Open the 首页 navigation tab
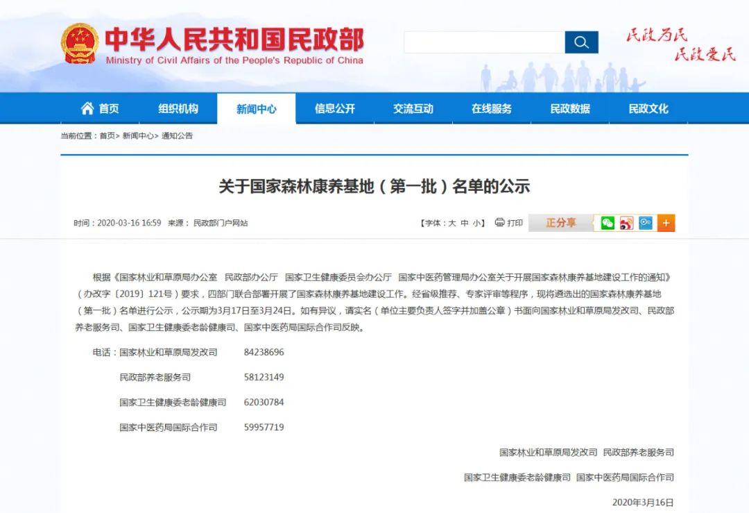This screenshot has width=749, height=513. click(x=100, y=108)
